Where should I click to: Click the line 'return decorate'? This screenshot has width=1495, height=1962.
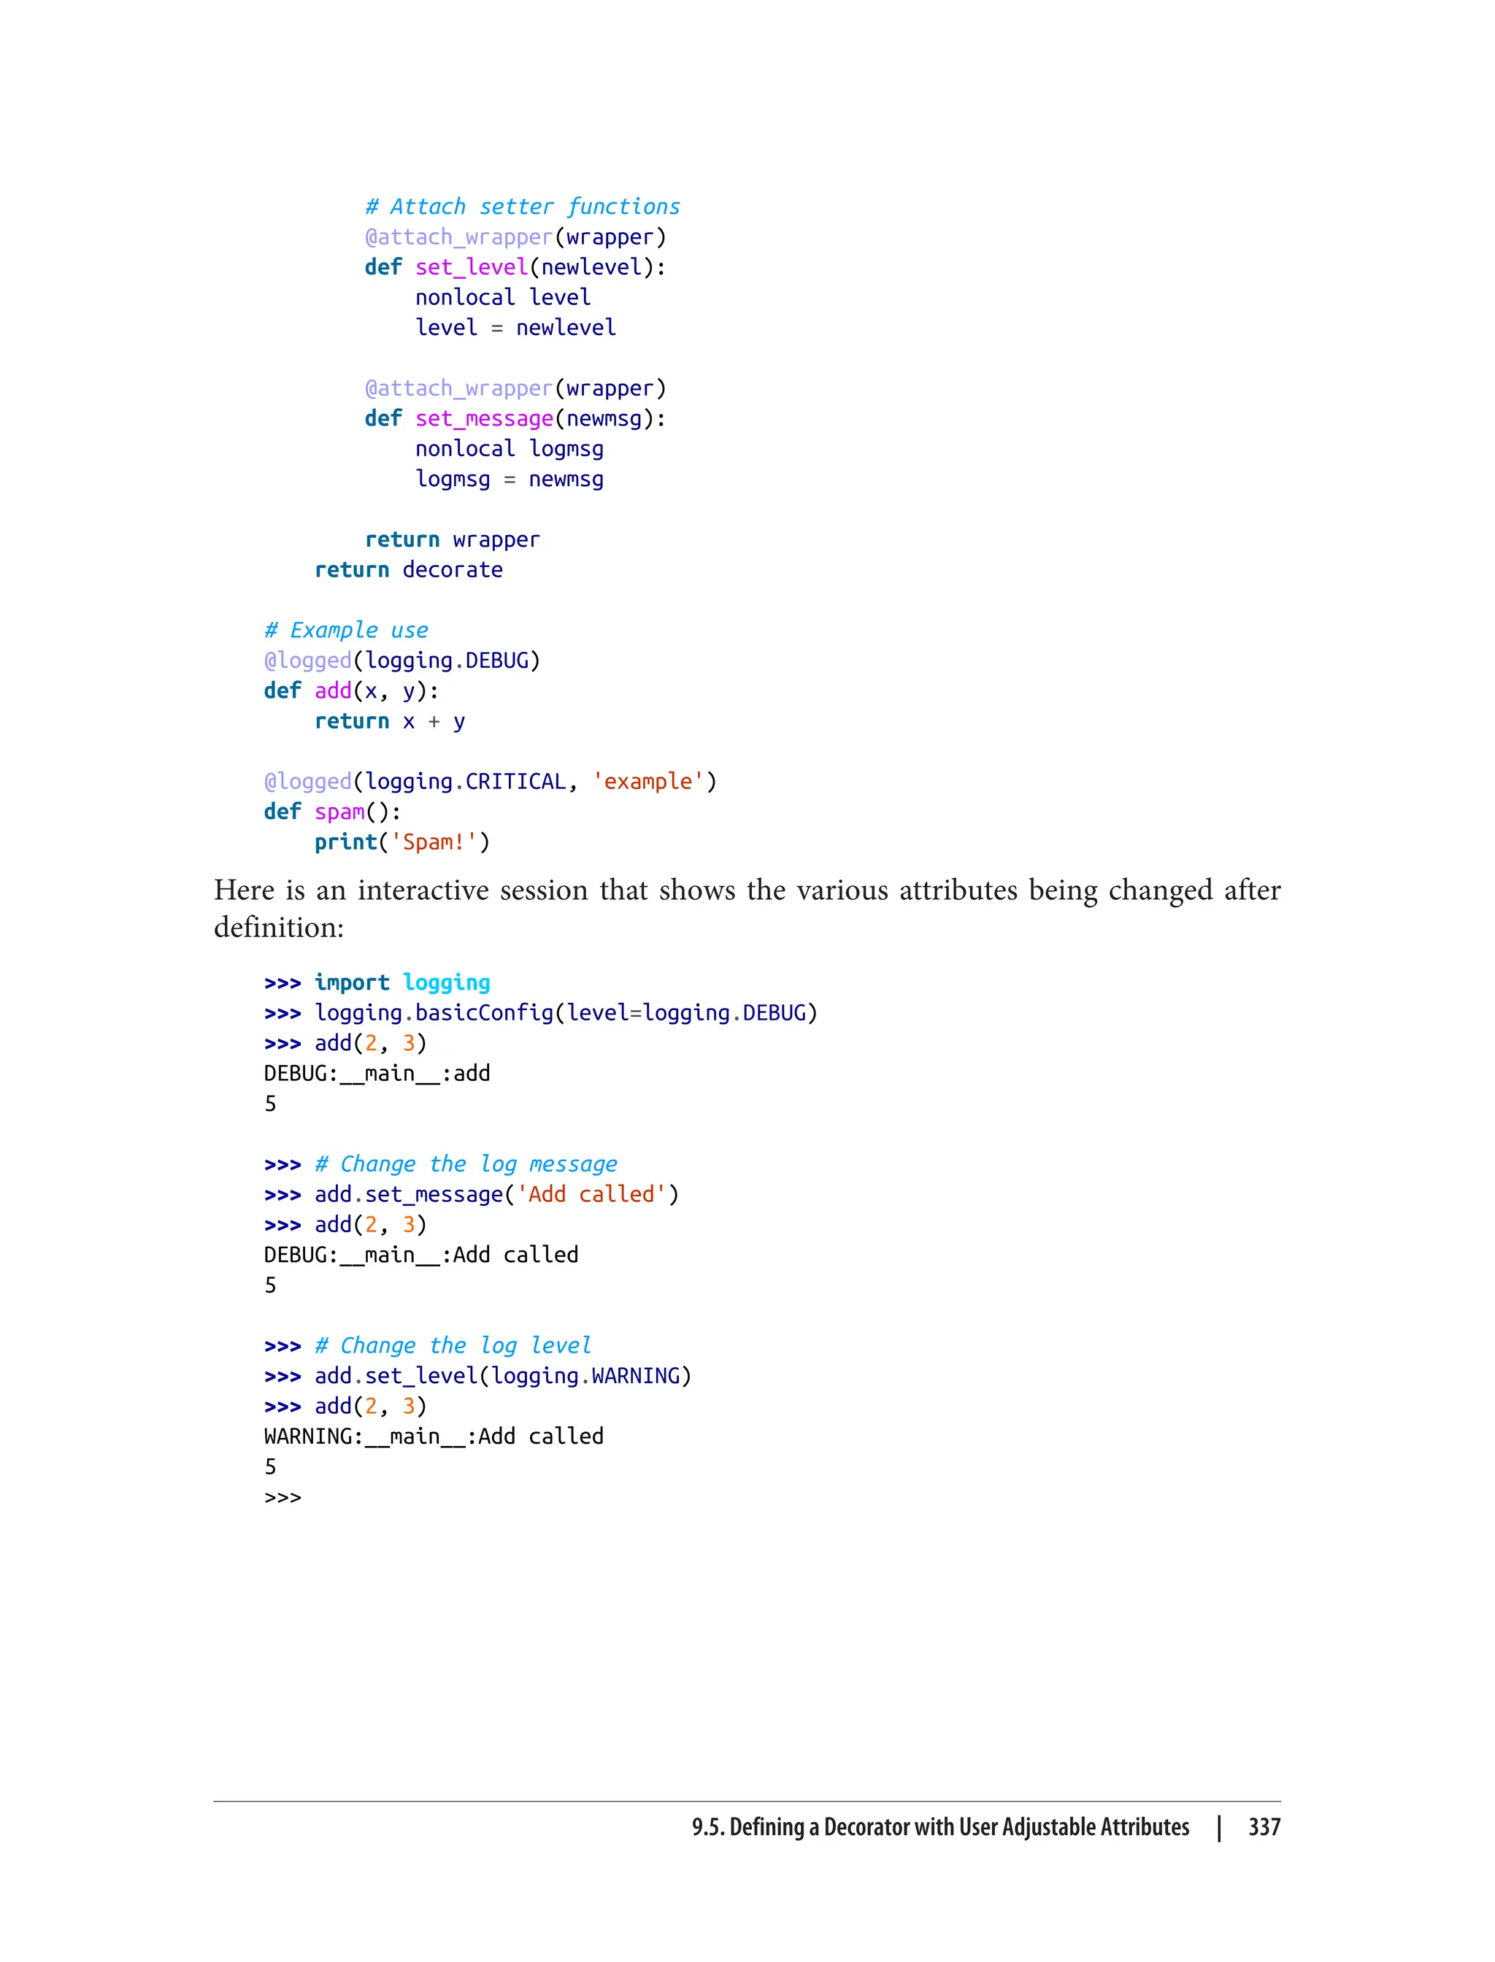pos(409,569)
